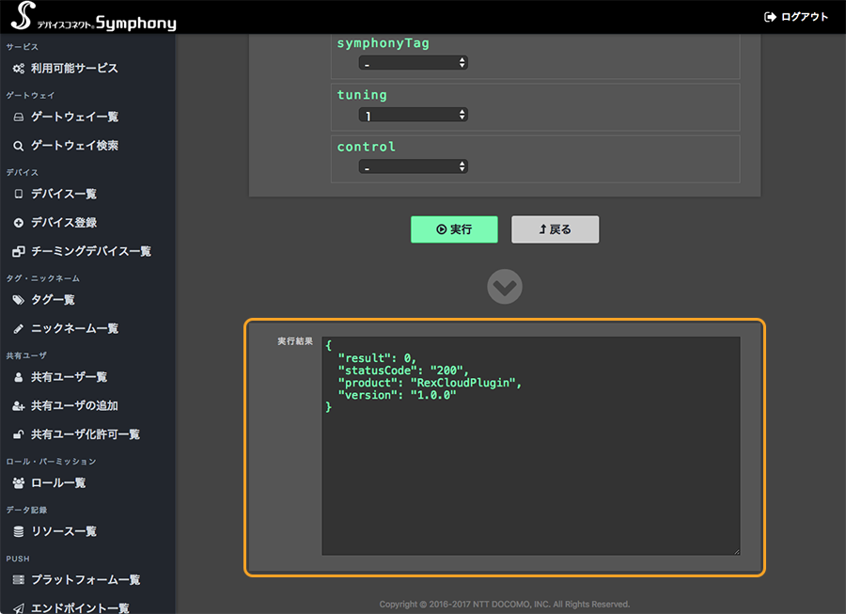Click the green 実行 button

coord(454,229)
